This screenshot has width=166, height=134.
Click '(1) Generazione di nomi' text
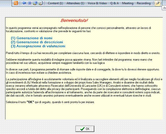point(32,38)
